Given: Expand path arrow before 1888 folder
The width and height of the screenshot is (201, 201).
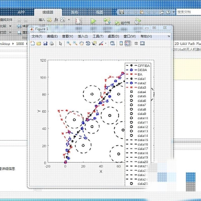Looking at the screenshot, I should [13, 44].
